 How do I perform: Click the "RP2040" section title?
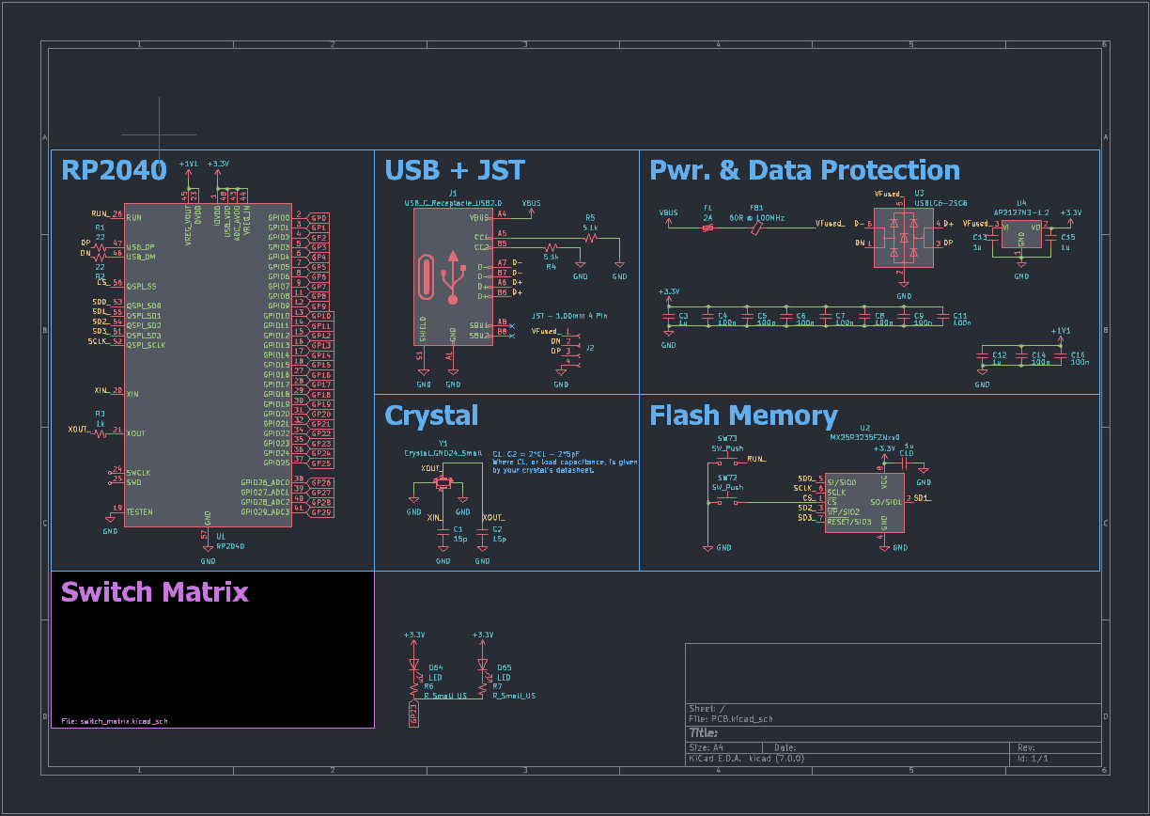(x=114, y=170)
